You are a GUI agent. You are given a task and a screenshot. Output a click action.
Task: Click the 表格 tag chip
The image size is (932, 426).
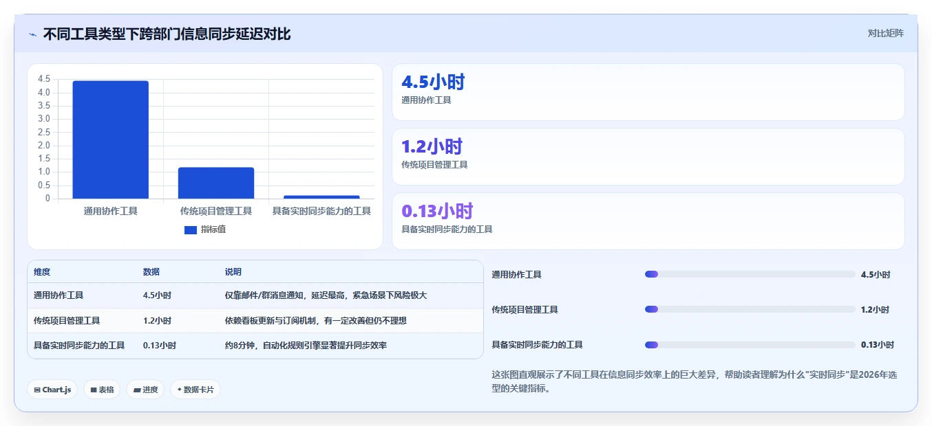click(102, 390)
